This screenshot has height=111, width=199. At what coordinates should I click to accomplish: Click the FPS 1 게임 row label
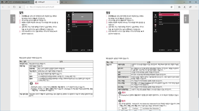(x=121, y=81)
